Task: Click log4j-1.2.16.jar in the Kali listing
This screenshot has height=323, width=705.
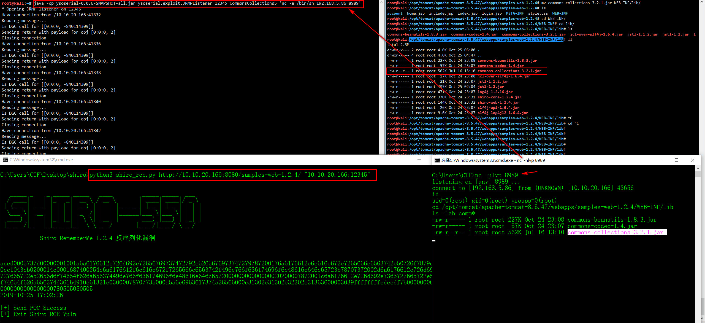Action: coord(495,92)
